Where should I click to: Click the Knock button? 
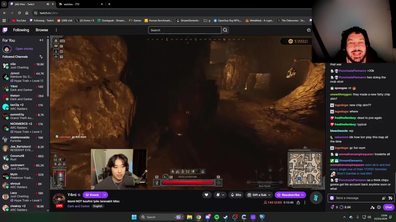(x=92, y=195)
